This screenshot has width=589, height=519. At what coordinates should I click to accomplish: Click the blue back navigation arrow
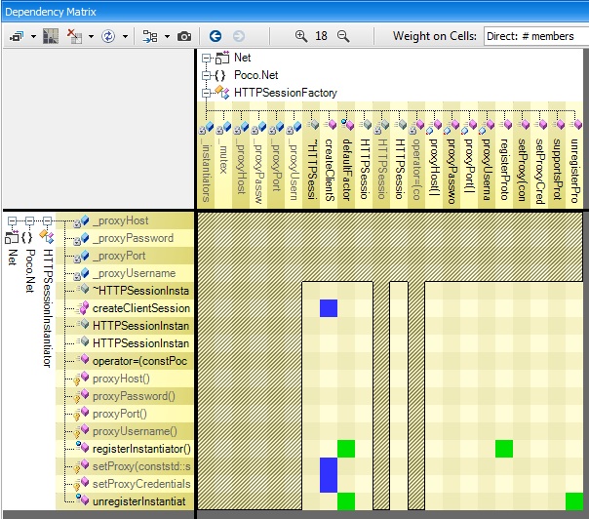coord(216,36)
